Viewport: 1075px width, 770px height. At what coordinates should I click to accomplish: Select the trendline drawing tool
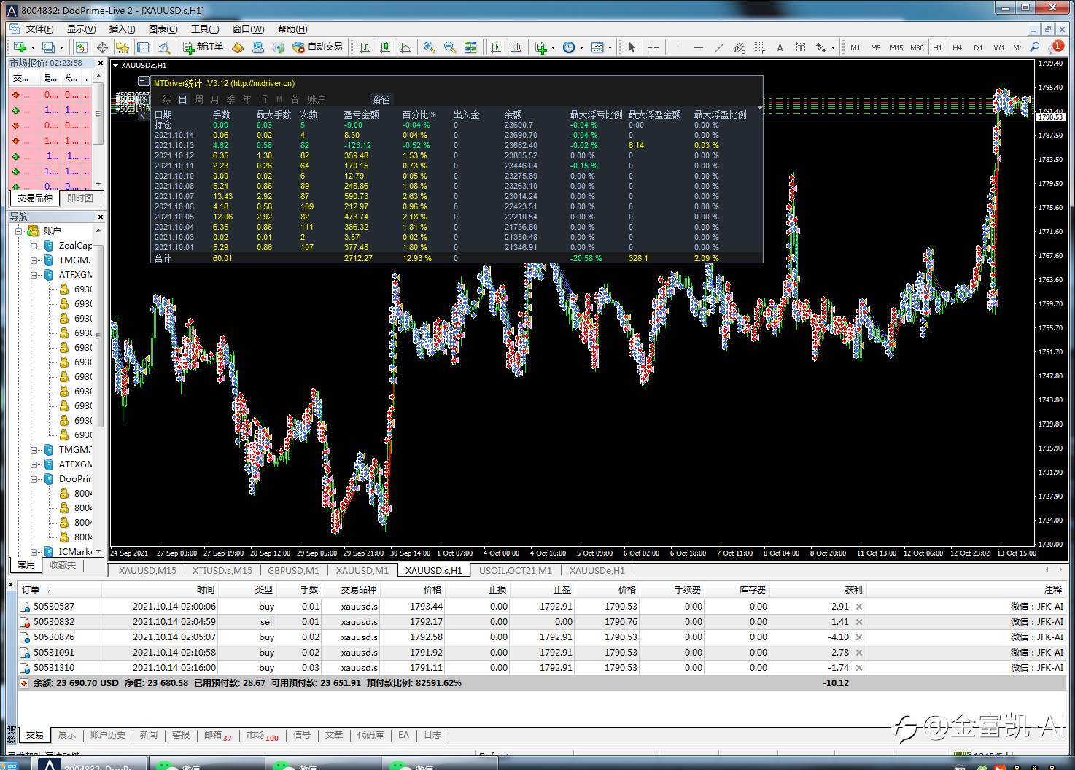point(718,47)
